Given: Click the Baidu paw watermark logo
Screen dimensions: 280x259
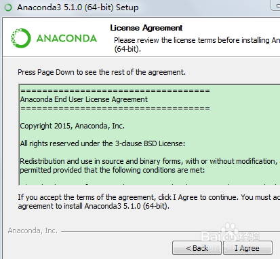Looking at the screenshot, I should click(230, 233).
